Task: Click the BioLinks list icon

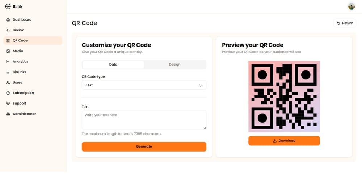Action: coord(8,72)
